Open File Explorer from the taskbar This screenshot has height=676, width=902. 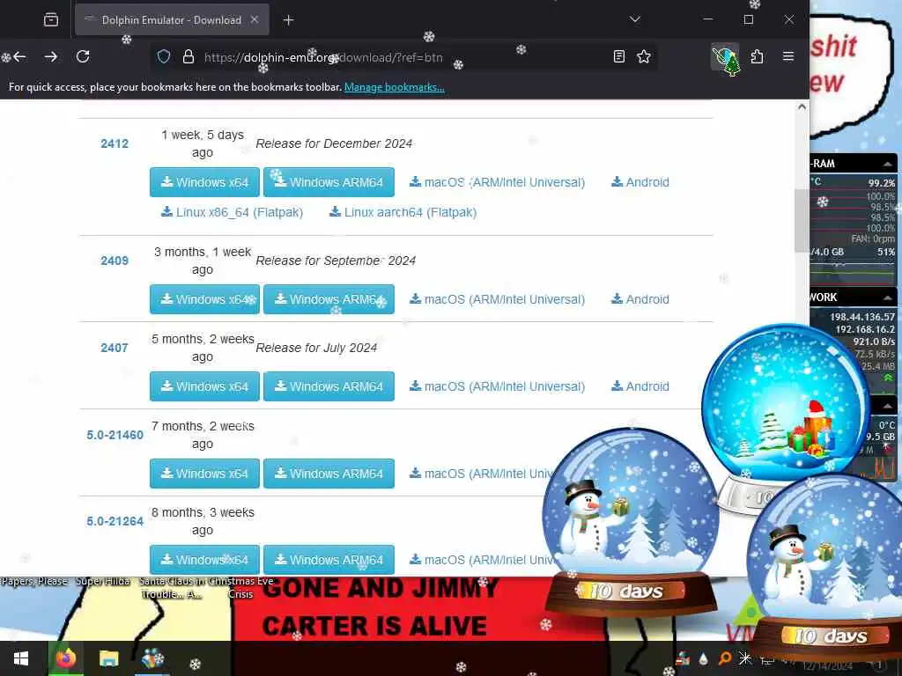pyautogui.click(x=108, y=658)
